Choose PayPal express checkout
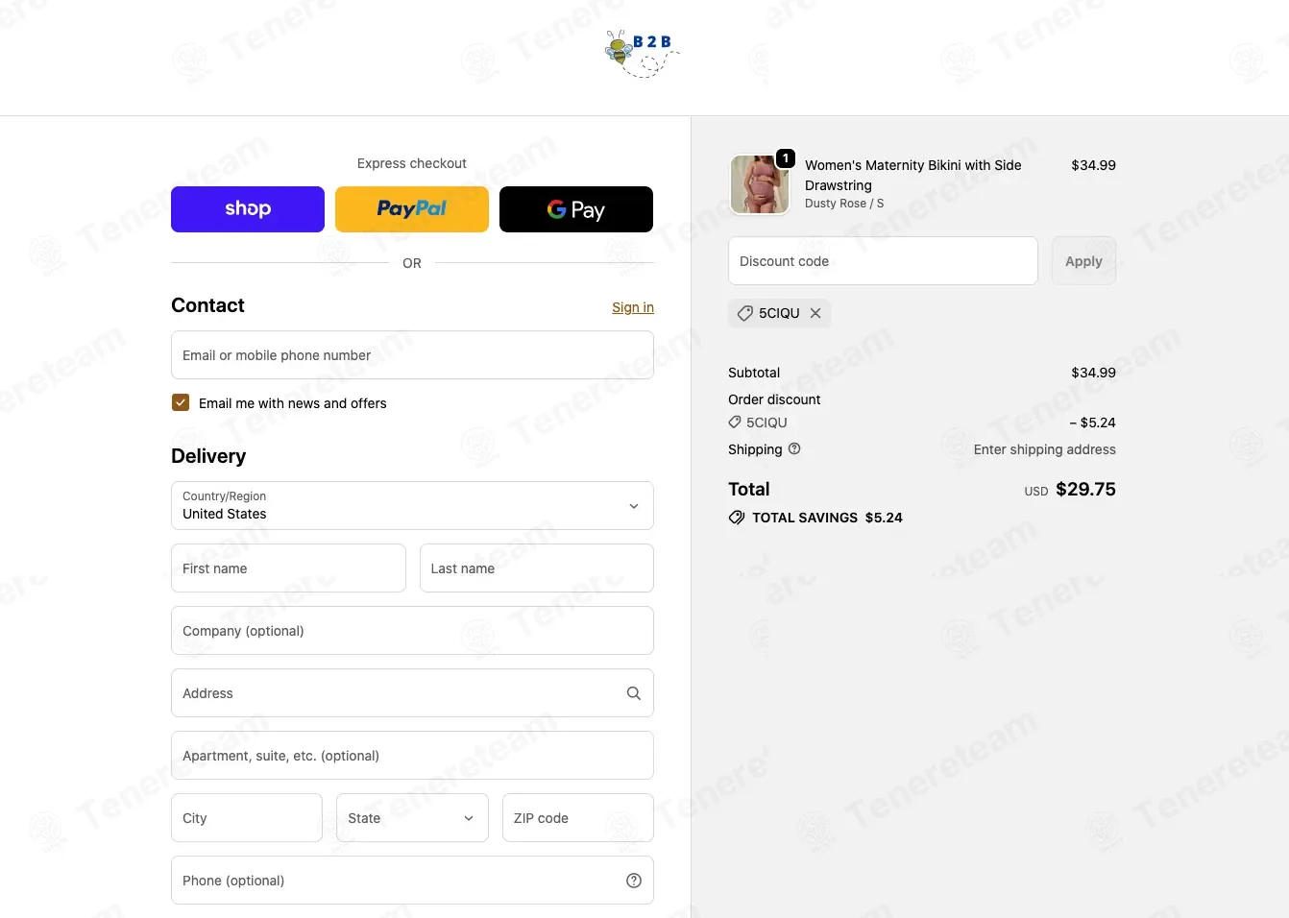1289x918 pixels. (412, 209)
